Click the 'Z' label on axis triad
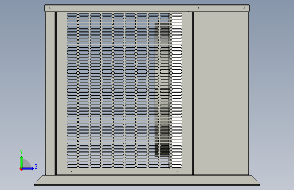This screenshot has width=294, height=190. [x=36, y=166]
